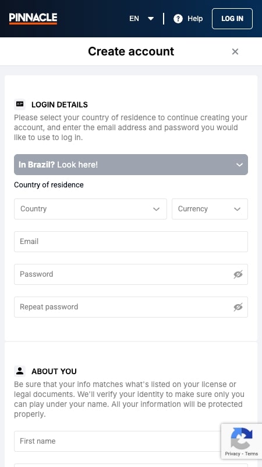Click the Login Details card icon
The image size is (262, 467).
[x=20, y=104]
